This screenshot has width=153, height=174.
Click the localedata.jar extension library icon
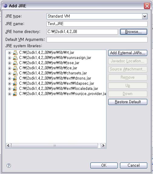[x=15, y=89]
